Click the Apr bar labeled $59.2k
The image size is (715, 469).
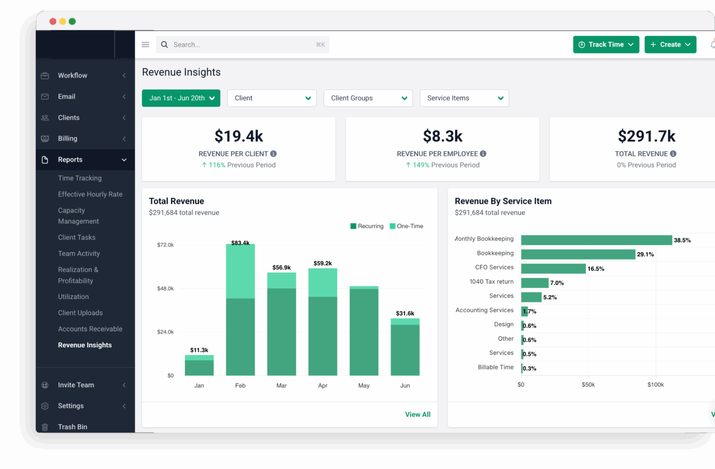[x=323, y=322]
